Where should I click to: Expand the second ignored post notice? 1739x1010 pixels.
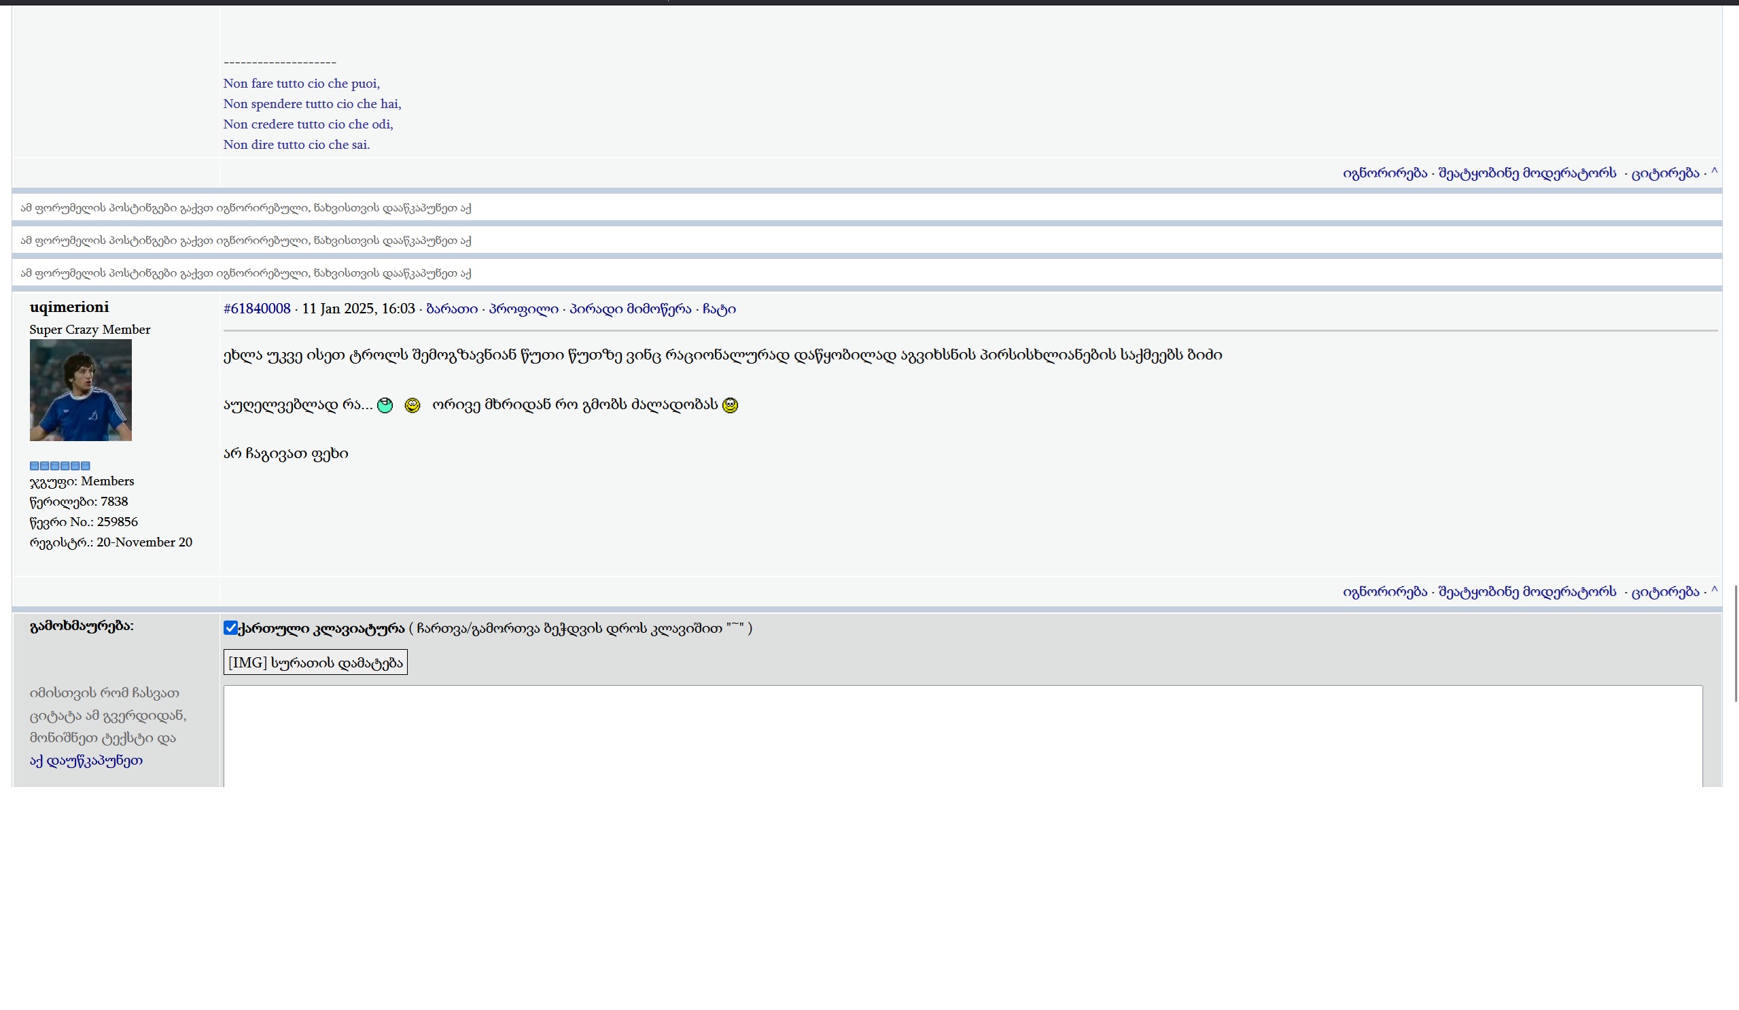click(x=466, y=240)
